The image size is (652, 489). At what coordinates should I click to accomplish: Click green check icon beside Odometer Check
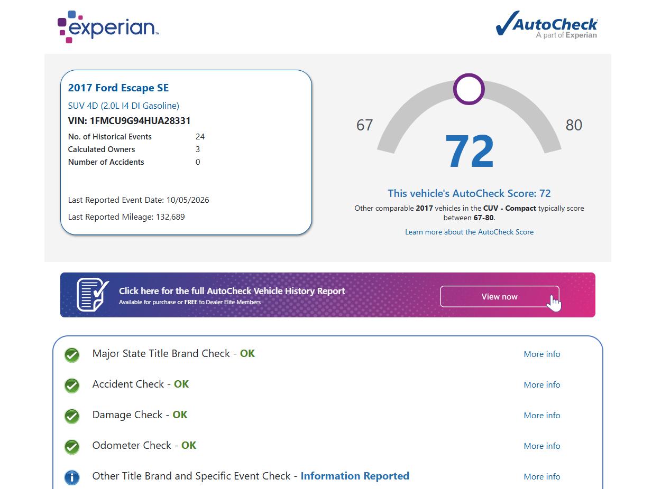click(72, 447)
